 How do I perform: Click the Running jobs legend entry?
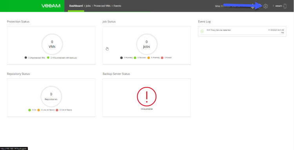[126, 57]
